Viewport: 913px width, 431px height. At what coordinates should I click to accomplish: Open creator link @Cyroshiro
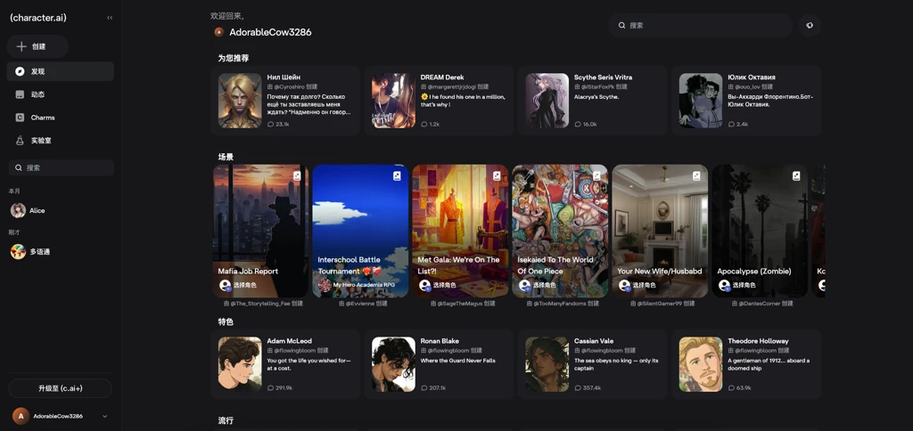click(x=290, y=86)
